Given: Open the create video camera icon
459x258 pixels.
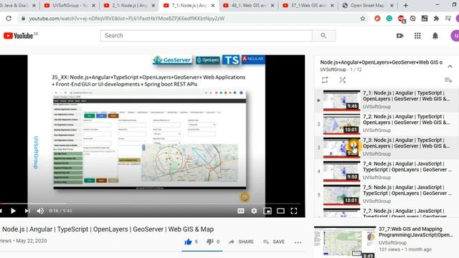Looking at the screenshot, I should [x=400, y=36].
